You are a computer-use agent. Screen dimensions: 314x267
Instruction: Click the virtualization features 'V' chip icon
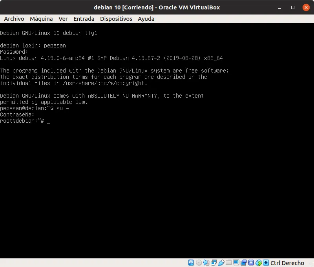pyautogui.click(x=251, y=263)
